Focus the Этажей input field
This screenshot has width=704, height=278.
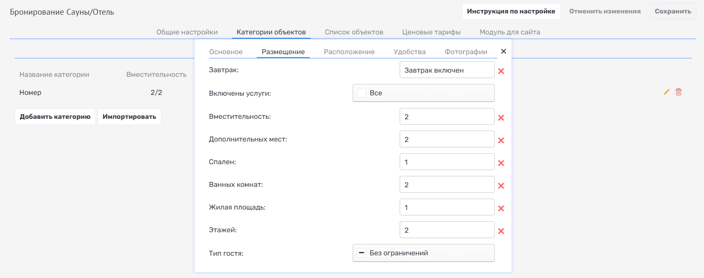447,230
